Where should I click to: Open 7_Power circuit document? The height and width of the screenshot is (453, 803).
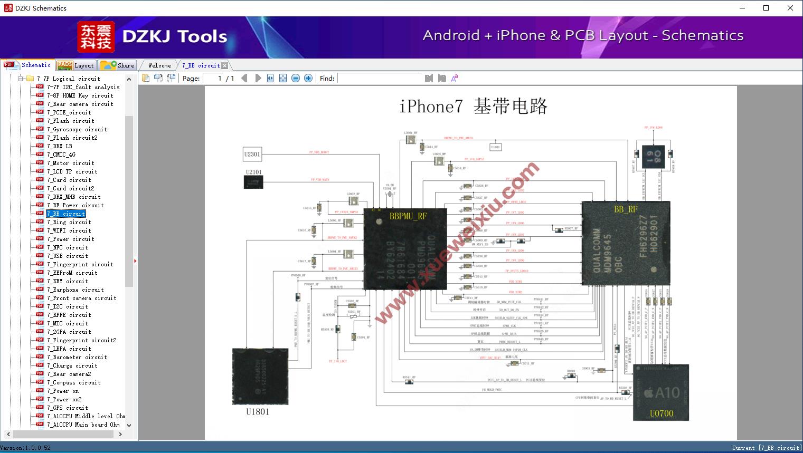pos(71,239)
